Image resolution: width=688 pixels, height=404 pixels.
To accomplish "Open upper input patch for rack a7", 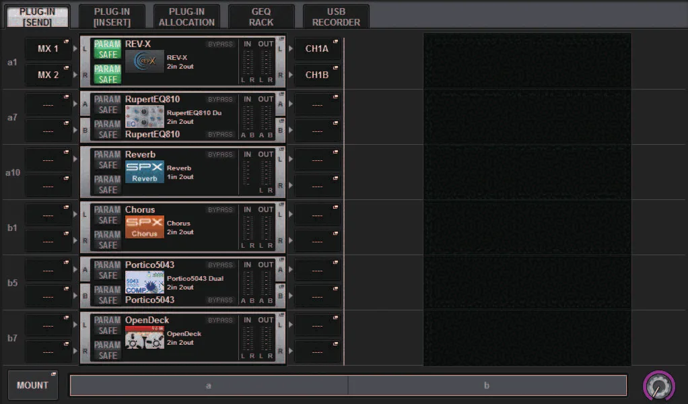I will coord(48,104).
